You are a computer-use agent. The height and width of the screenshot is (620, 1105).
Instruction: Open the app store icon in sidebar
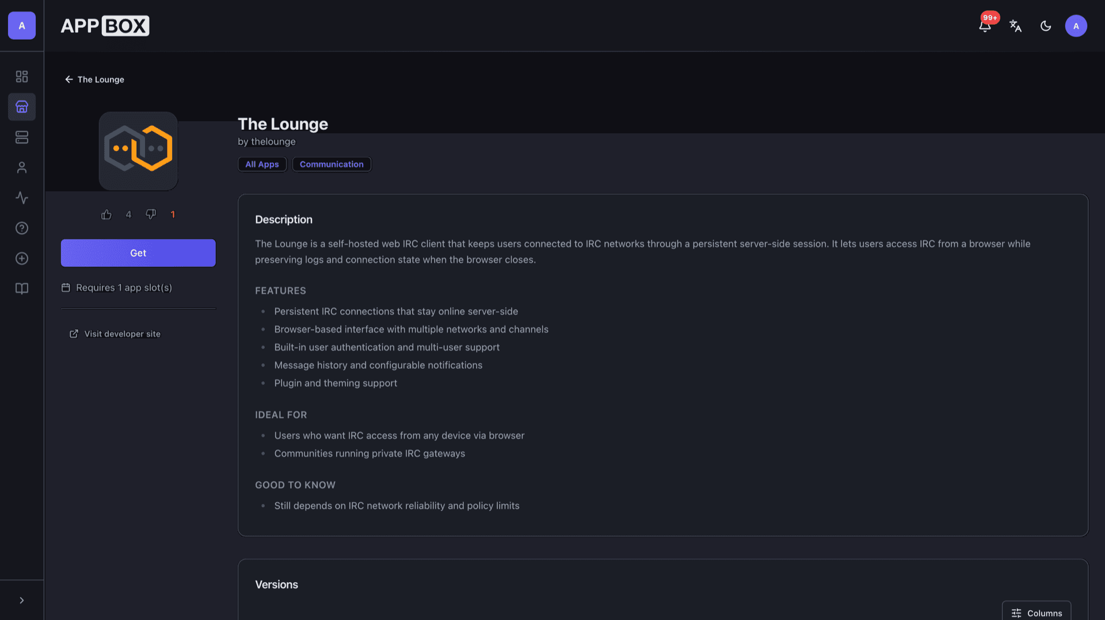[x=22, y=107]
